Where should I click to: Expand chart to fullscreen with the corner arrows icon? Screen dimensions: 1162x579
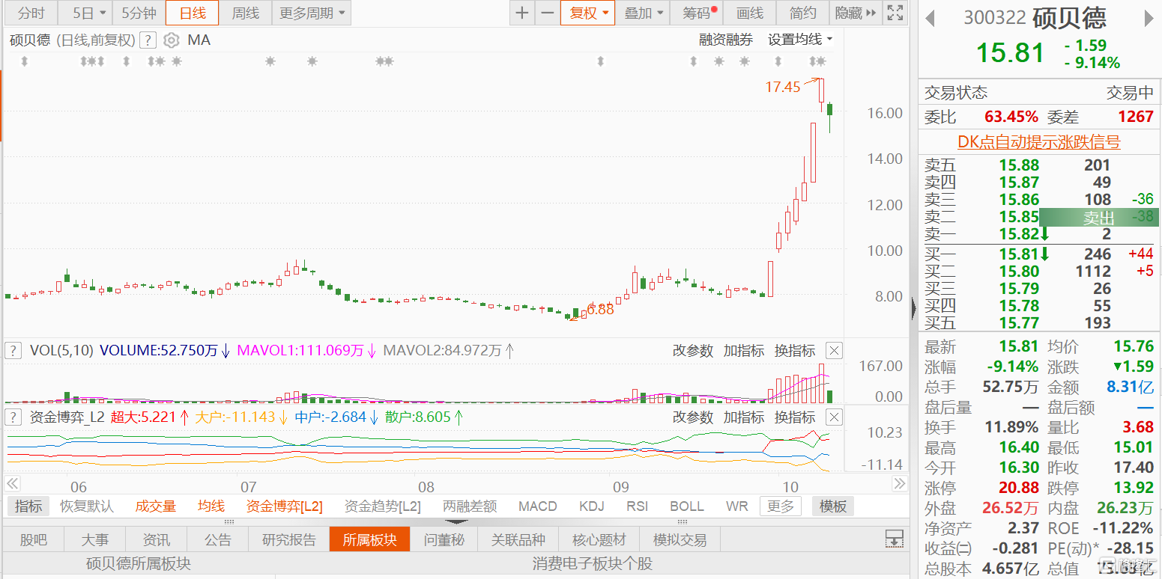tap(895, 13)
